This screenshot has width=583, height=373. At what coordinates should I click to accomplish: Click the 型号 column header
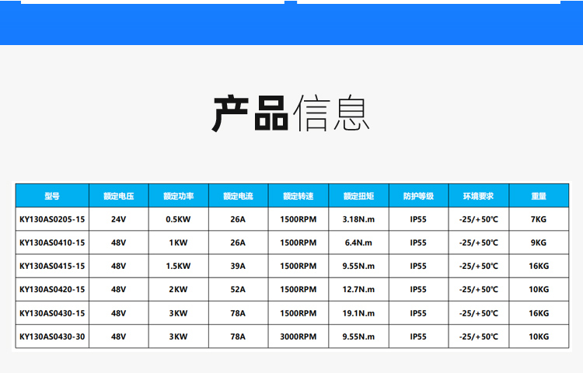pos(52,197)
